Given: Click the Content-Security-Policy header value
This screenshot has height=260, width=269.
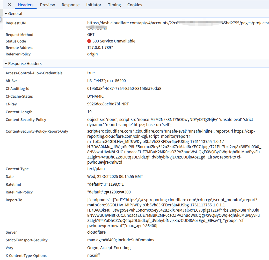Looking at the screenshot, I should point(171,122).
